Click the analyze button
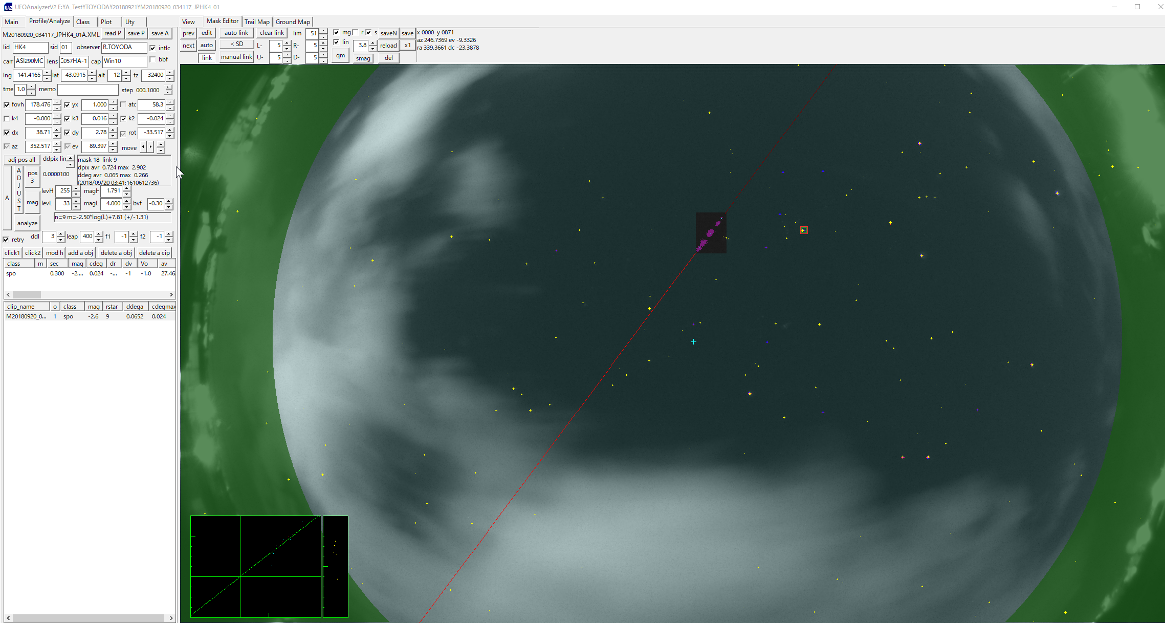The width and height of the screenshot is (1165, 623). pos(27,223)
